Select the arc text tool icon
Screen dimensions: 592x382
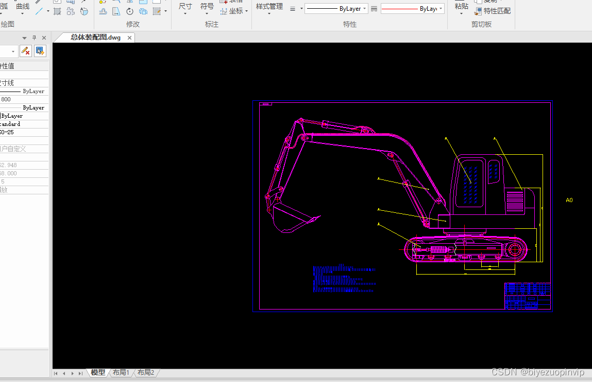(x=84, y=11)
